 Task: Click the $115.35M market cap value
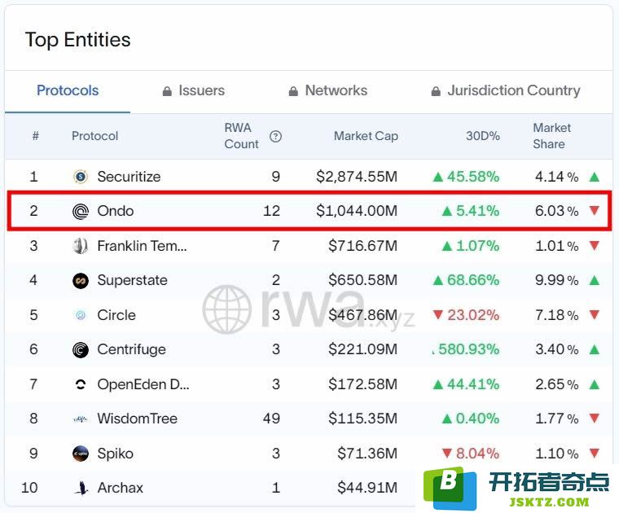point(362,419)
